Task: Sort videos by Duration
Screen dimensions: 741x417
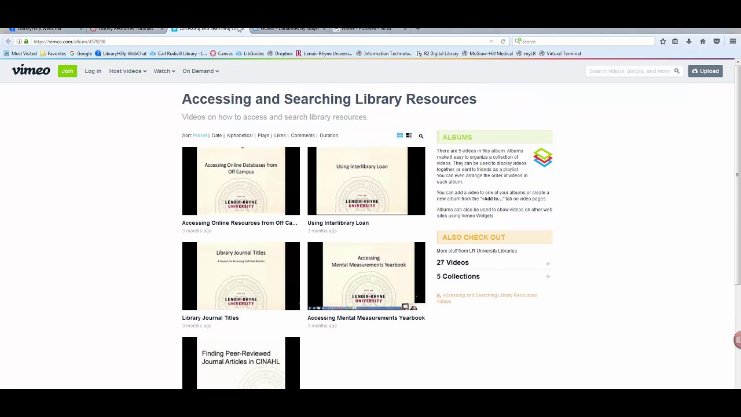Action: (x=329, y=136)
